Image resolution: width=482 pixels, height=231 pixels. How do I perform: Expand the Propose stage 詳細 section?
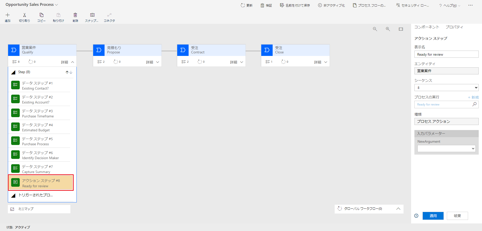153,62
